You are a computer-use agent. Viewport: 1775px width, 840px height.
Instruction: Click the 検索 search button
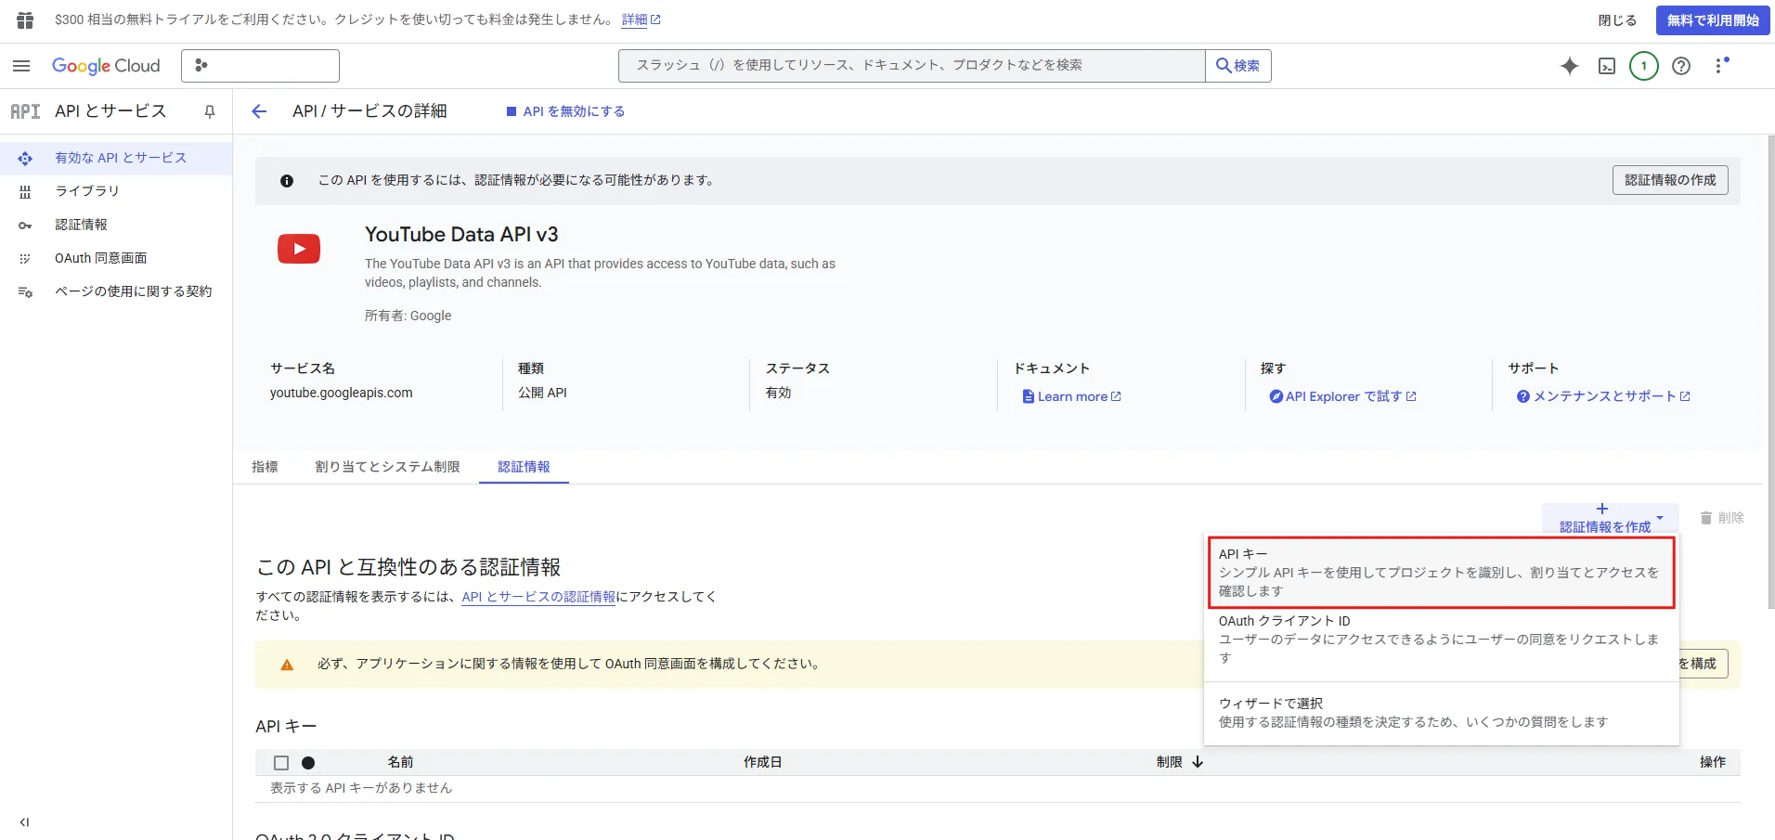[x=1238, y=66]
